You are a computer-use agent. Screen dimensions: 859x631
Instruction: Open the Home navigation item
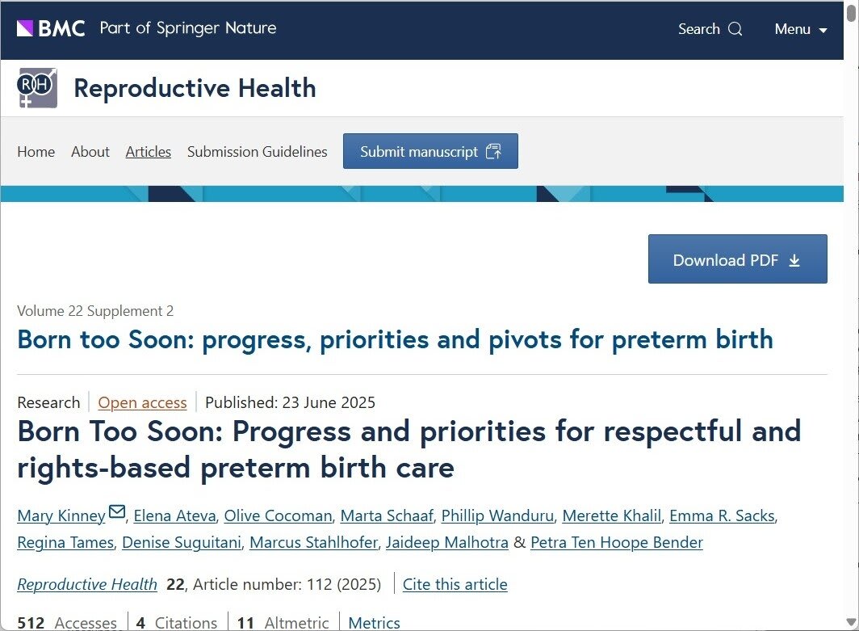click(36, 152)
